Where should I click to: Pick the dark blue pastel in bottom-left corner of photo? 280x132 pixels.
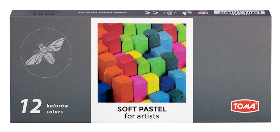104,92
